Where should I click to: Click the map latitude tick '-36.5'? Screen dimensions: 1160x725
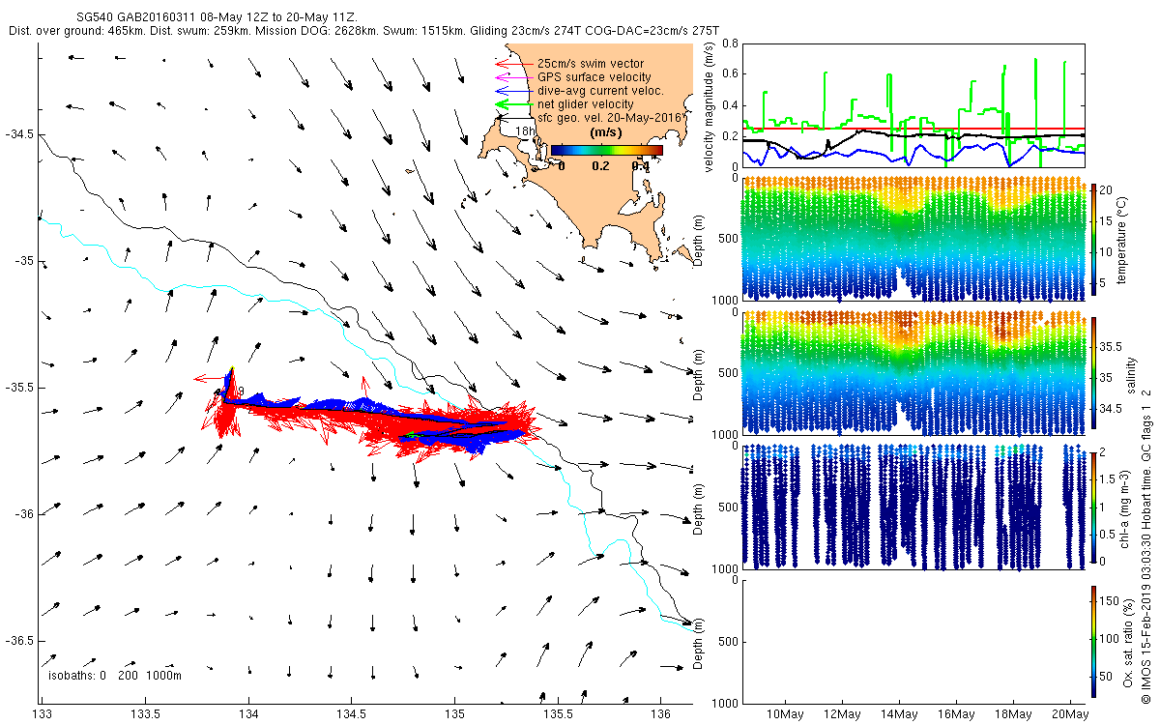pyautogui.click(x=20, y=640)
